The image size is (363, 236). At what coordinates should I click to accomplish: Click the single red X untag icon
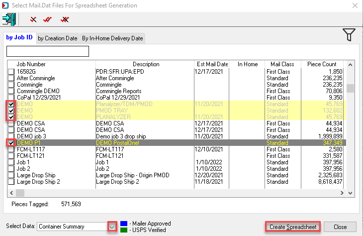(33, 19)
